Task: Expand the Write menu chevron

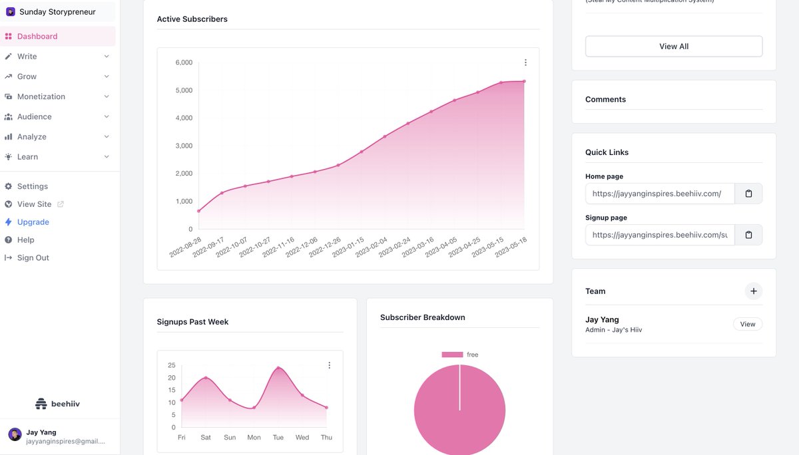Action: 107,57
